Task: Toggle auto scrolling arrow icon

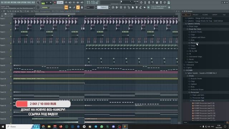Action: point(70,7)
